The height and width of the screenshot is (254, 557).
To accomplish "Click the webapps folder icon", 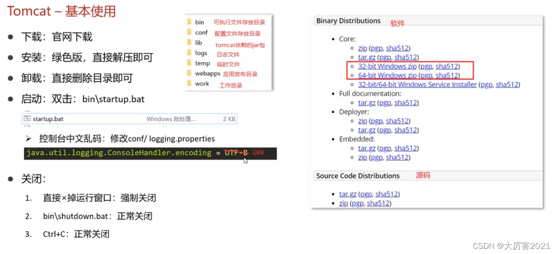I will tap(189, 74).
